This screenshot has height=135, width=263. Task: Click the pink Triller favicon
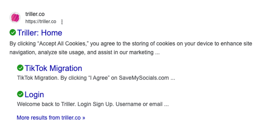[15, 18]
